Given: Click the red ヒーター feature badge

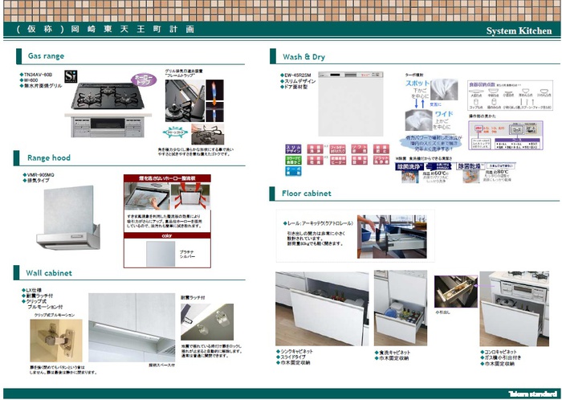Looking at the screenshot, I should (337, 160).
